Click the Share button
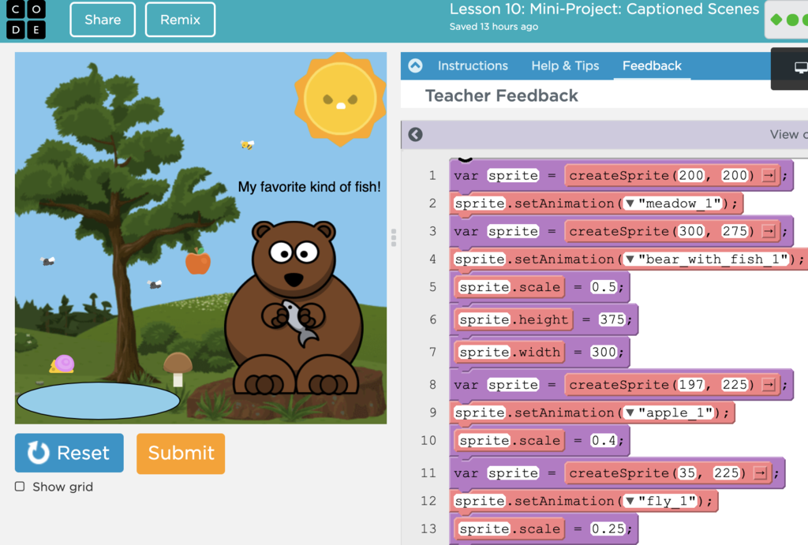808x545 pixels. pyautogui.click(x=103, y=20)
